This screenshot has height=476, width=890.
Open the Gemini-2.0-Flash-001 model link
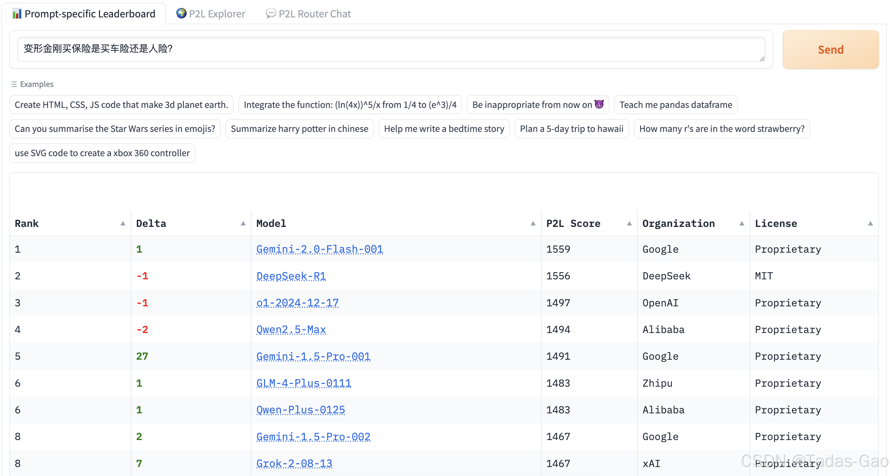319,249
